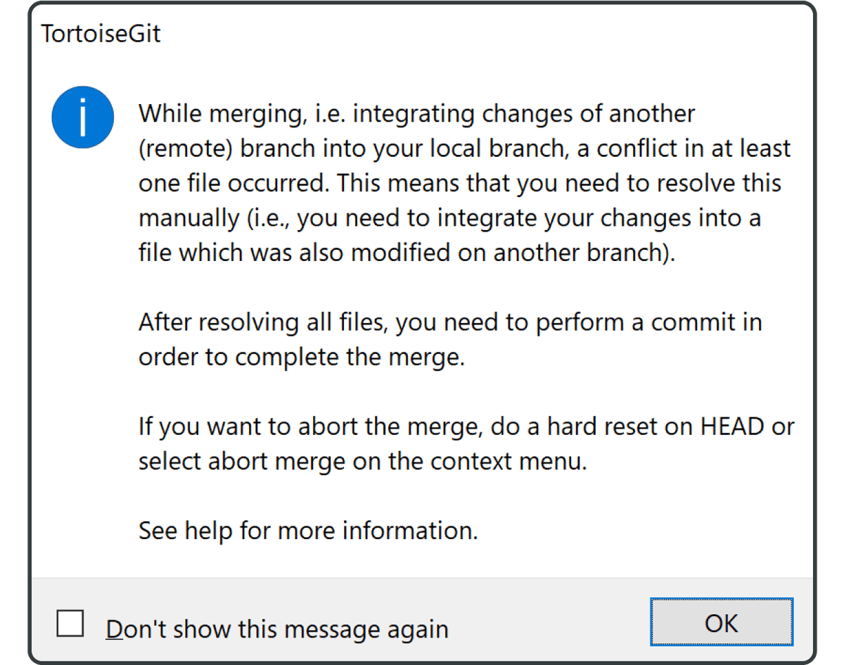Image resolution: width=844 pixels, height=665 pixels.
Task: Confirm the merge conflict message via OK
Action: click(x=722, y=622)
